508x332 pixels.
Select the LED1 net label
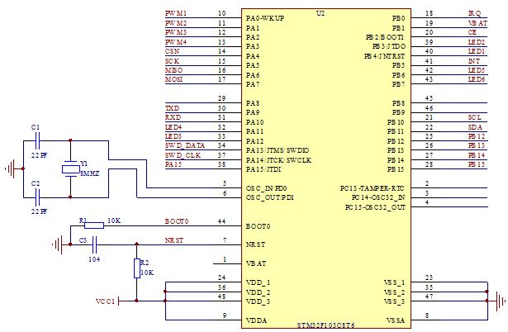coord(477,51)
